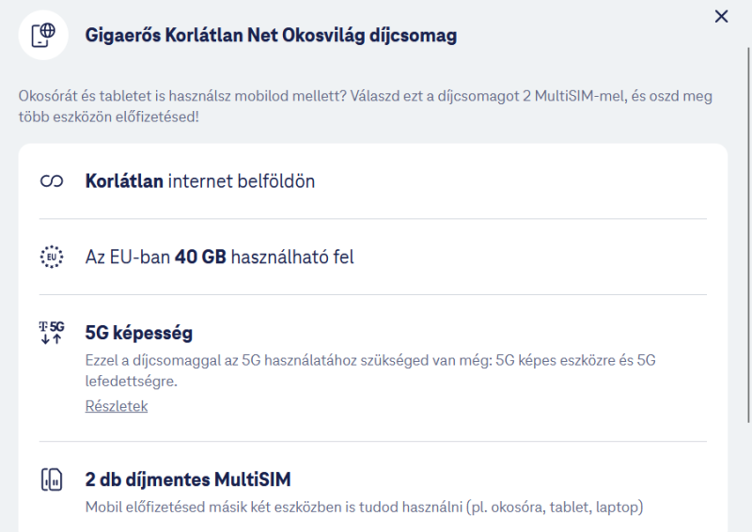Screen dimensions: 752x532
Task: Open the Részletek link under 5G képesség
Action: 117,406
